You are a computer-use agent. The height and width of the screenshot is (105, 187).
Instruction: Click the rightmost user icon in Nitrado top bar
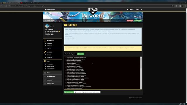click(x=141, y=10)
